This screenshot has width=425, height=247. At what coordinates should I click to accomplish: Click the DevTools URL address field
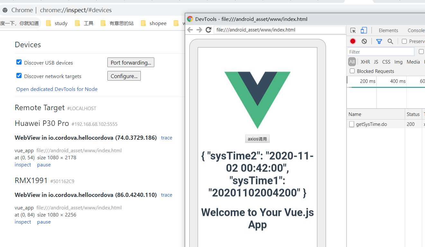point(280,30)
